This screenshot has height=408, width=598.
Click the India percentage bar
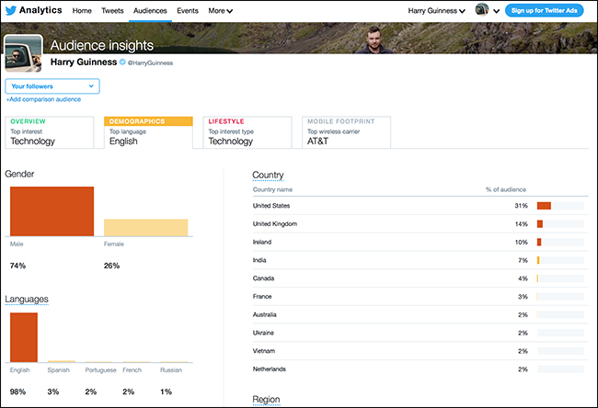pyautogui.click(x=560, y=260)
